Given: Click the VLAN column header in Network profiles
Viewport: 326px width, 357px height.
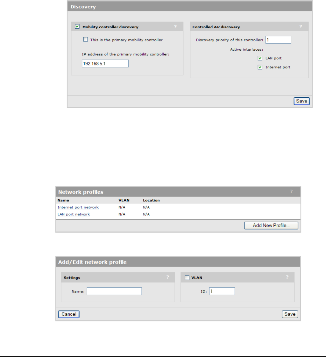Looking at the screenshot, I should [124, 200].
